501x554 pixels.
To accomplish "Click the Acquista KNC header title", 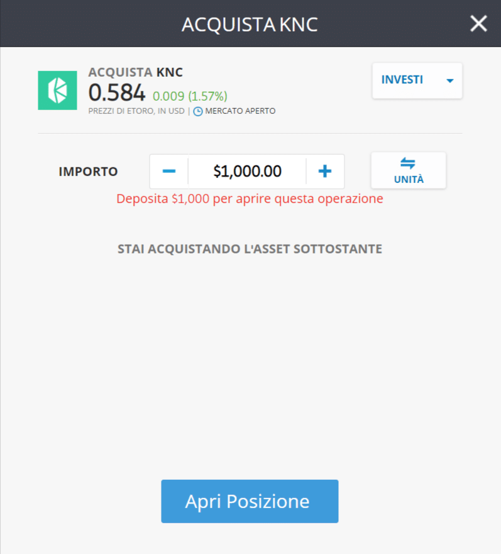I will (250, 25).
